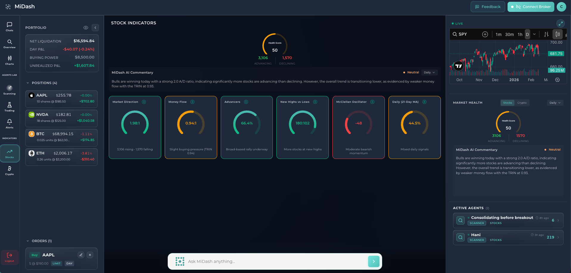The image size is (571, 273).
Task: Show info for New Highs vs Lows
Action: (315, 102)
